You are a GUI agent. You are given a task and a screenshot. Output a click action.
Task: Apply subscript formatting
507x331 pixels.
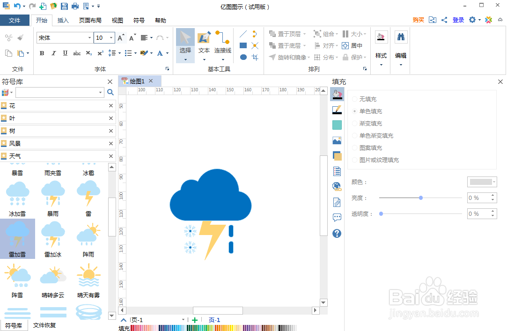point(88,53)
